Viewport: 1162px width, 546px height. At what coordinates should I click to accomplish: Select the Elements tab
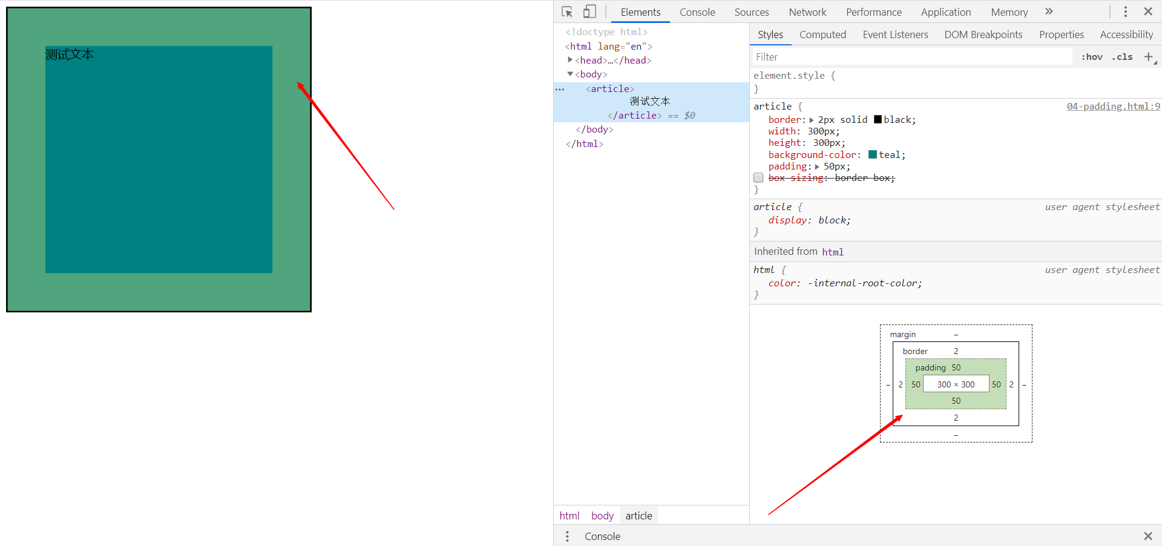(x=640, y=12)
